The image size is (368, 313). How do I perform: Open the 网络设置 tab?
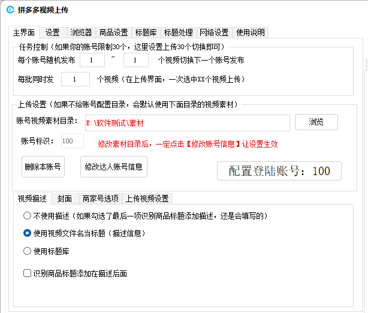tap(214, 32)
